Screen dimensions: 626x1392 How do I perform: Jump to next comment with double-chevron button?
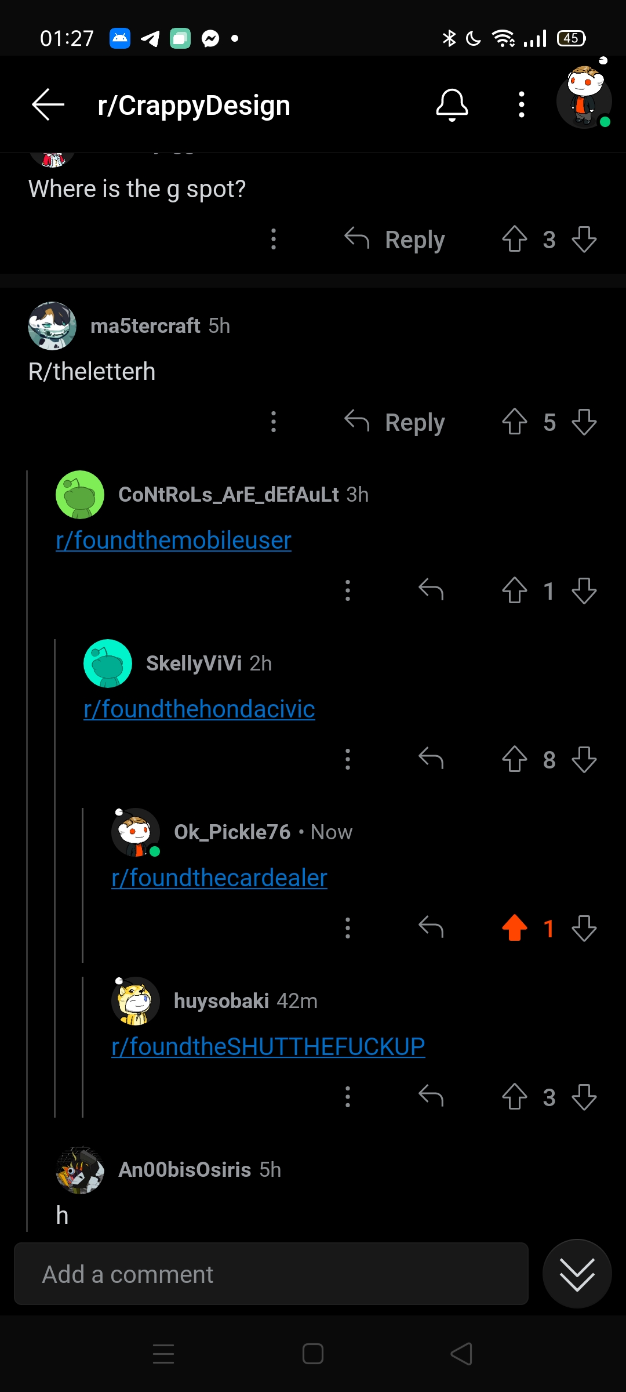[x=577, y=1274]
